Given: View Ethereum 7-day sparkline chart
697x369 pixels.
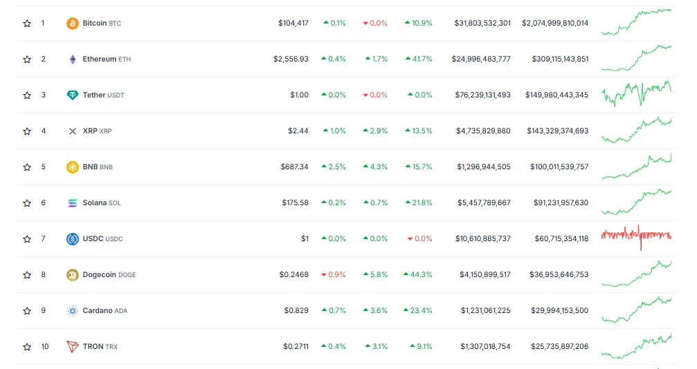Looking at the screenshot, I should coord(637,58).
